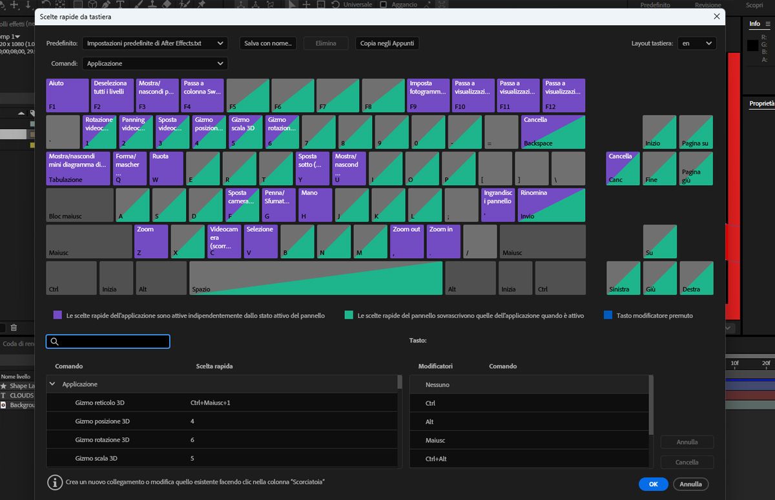Select the Gizmo reticolo 3D command row
This screenshot has height=500, width=775.
pyautogui.click(x=223, y=403)
